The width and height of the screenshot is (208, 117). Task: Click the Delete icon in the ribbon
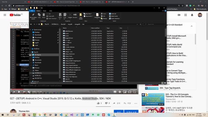(x=70, y=16)
